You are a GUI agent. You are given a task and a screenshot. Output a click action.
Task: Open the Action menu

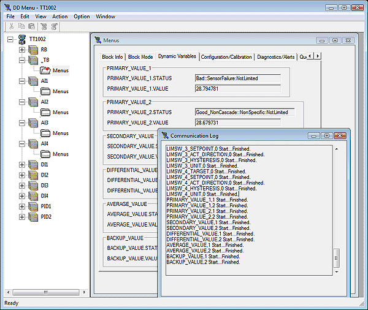pos(60,17)
